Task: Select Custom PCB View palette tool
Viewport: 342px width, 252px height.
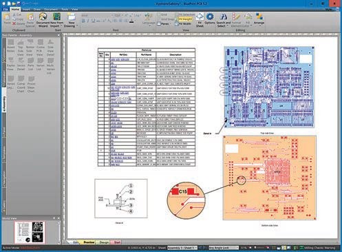Action: point(40,48)
